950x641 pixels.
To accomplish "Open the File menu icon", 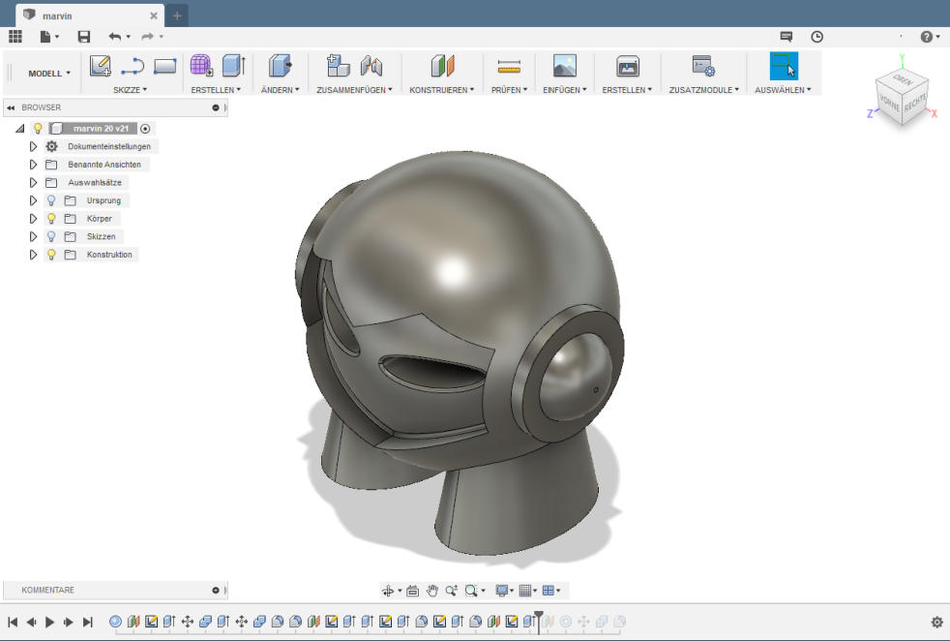I will [x=45, y=37].
